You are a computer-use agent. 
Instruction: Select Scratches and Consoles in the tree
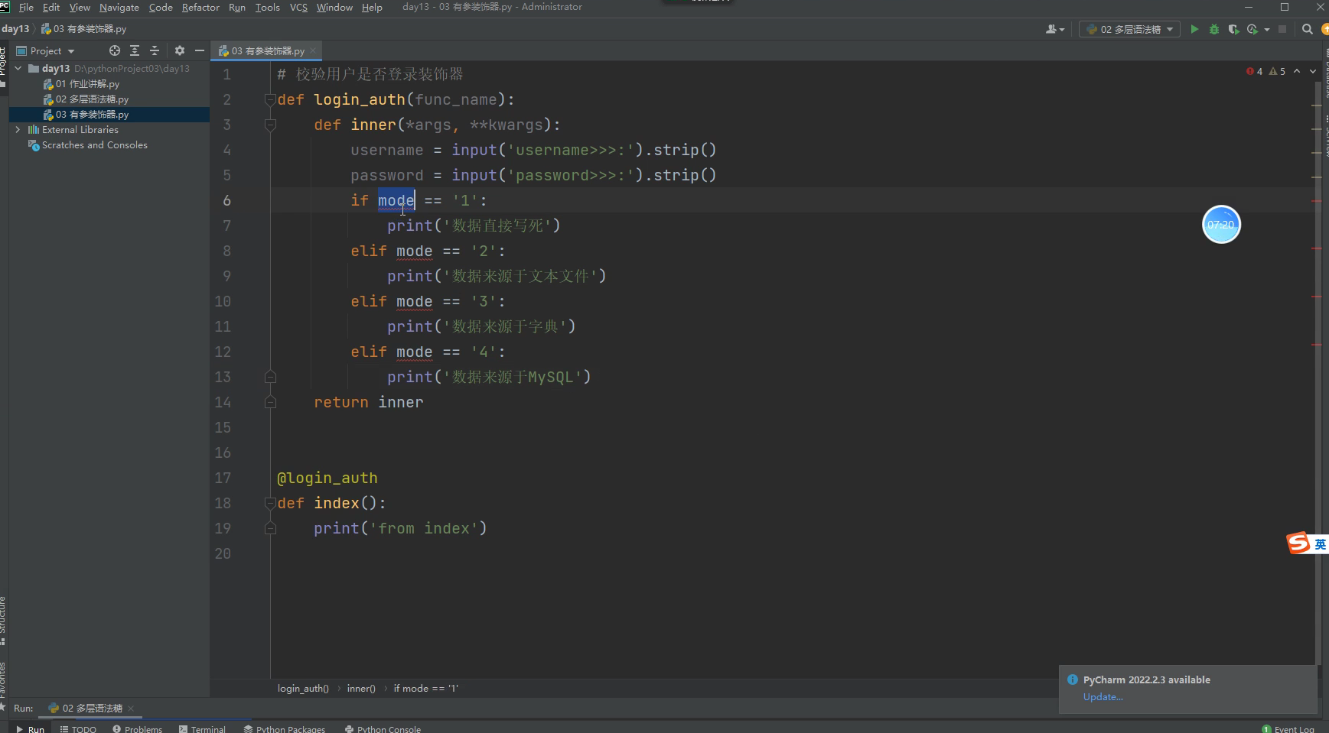point(87,144)
